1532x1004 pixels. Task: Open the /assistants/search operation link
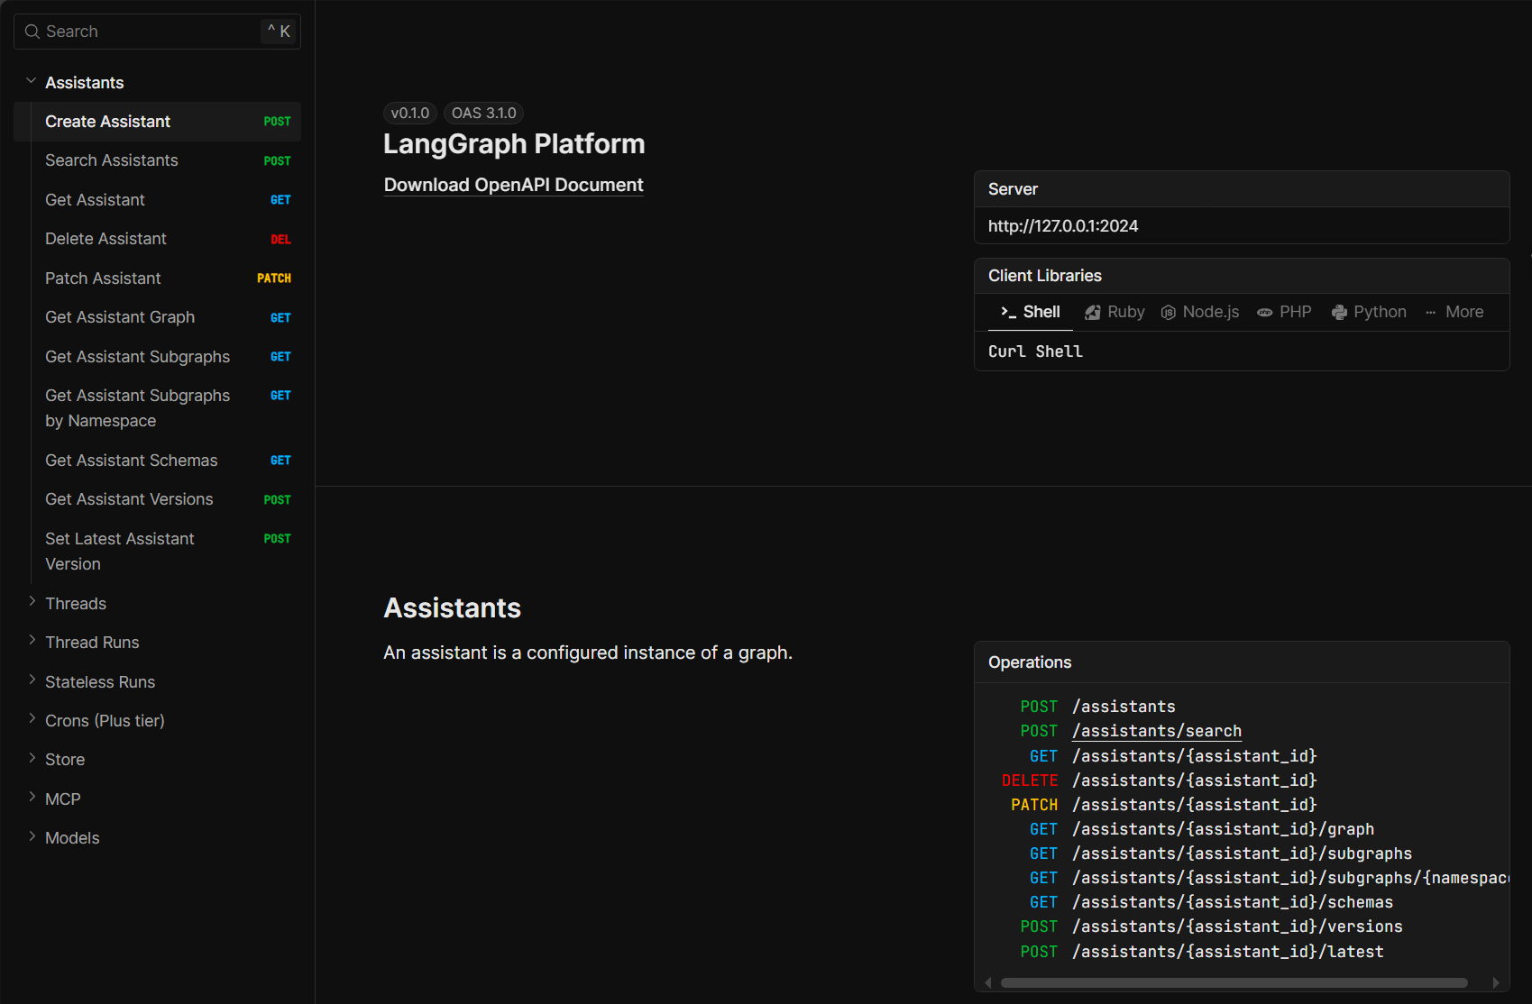[1157, 731]
